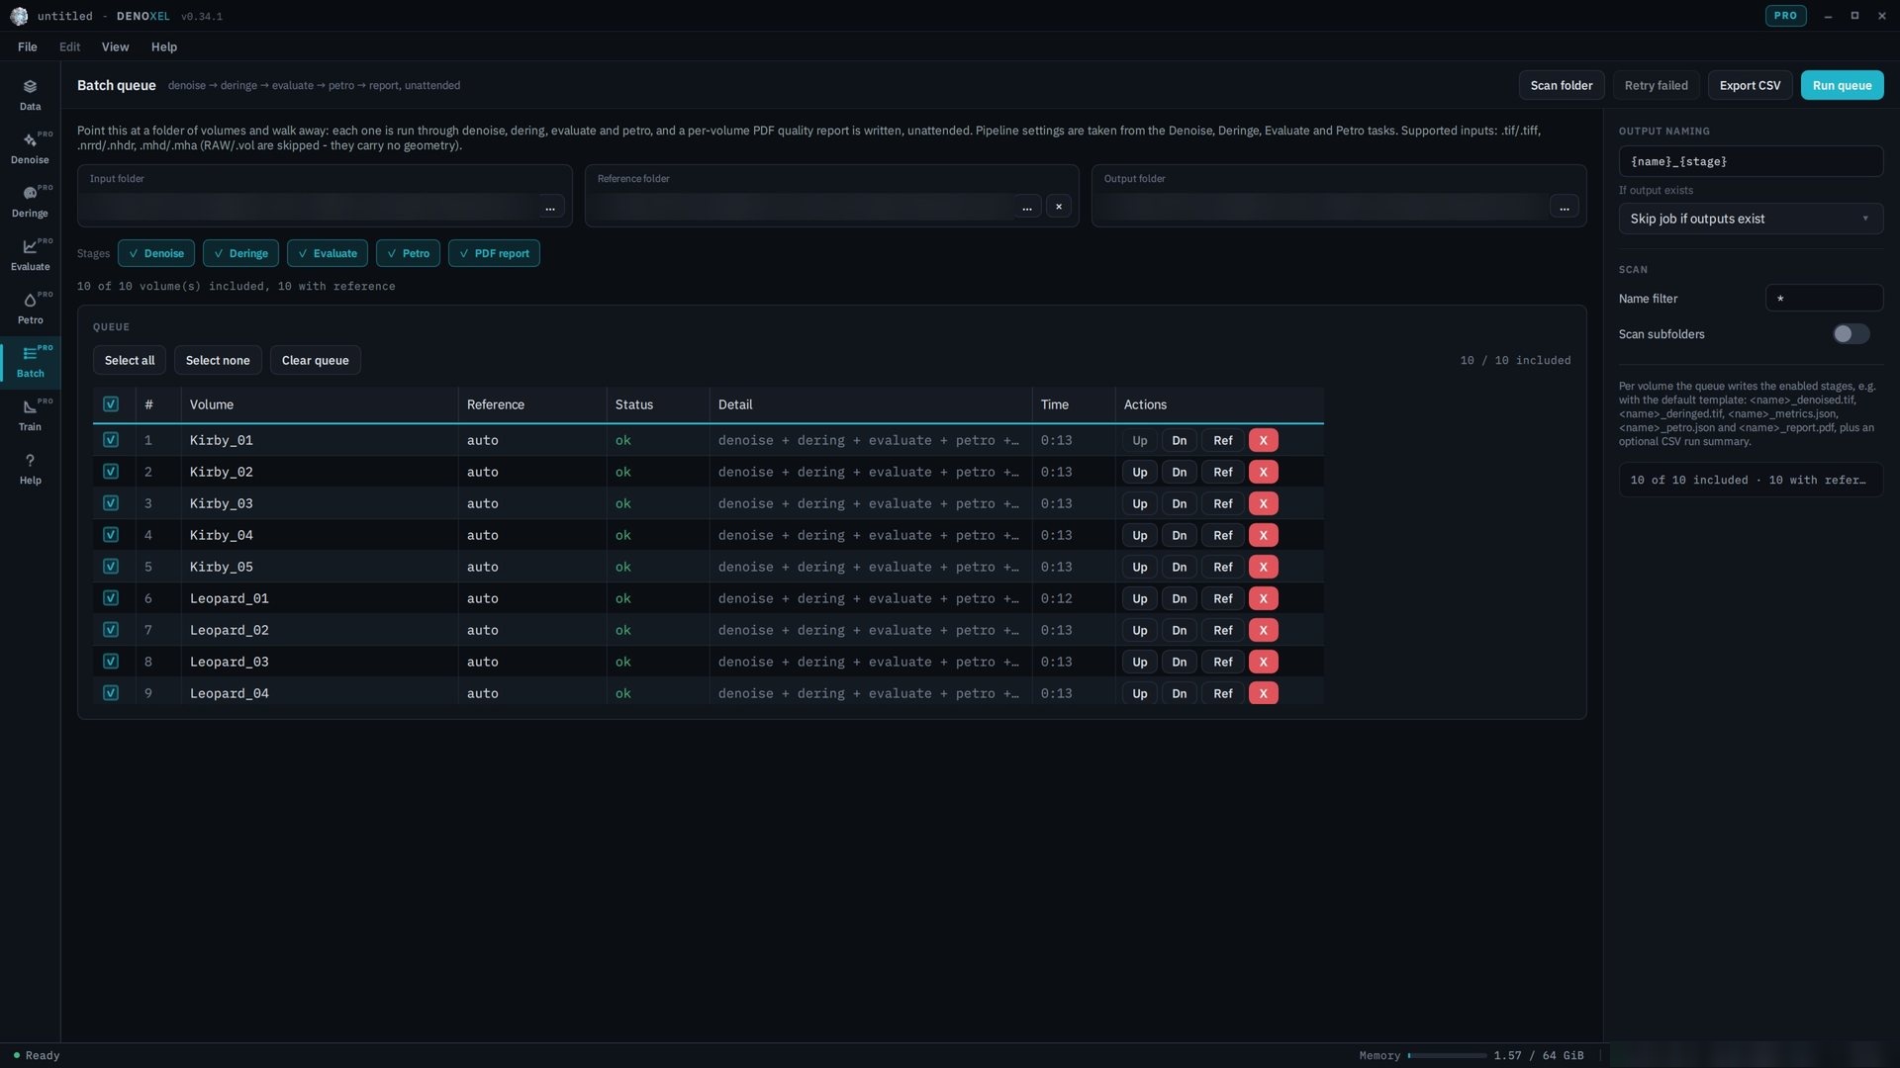This screenshot has height=1068, width=1900.
Task: Move Leopard_03 down in the queue
Action: (x=1179, y=662)
